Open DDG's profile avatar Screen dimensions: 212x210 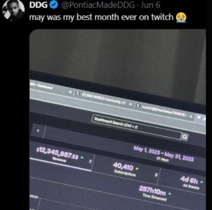[13, 10]
